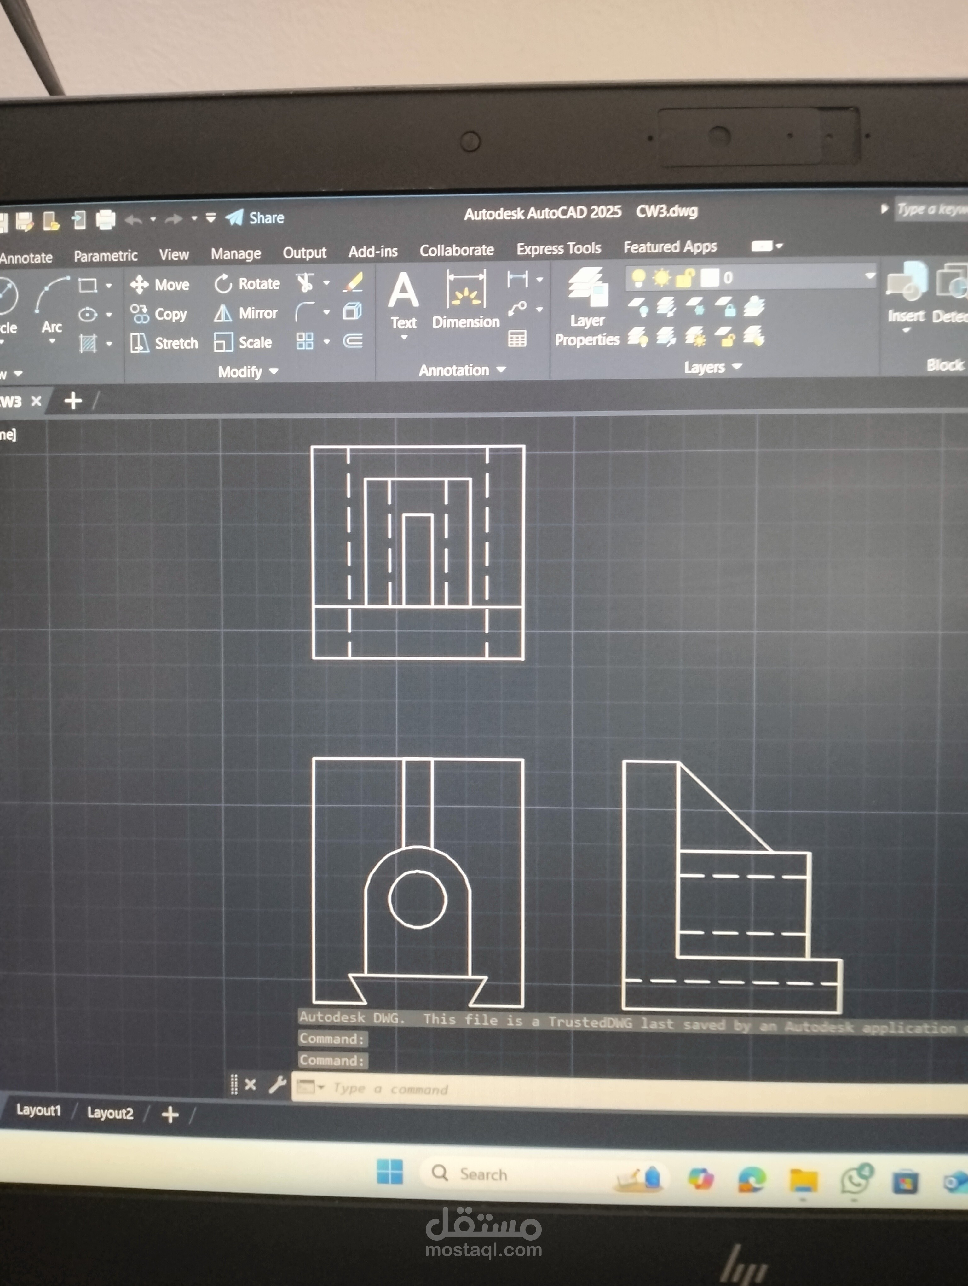Click the Leader tool icon

[x=516, y=309]
